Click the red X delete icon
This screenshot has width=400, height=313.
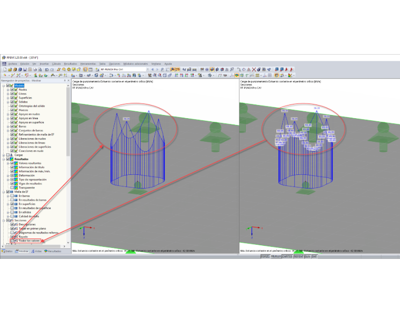point(254,69)
